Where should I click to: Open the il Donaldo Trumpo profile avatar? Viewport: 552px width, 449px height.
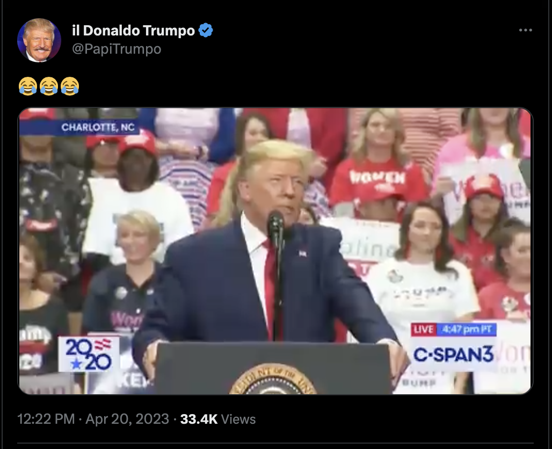[39, 40]
